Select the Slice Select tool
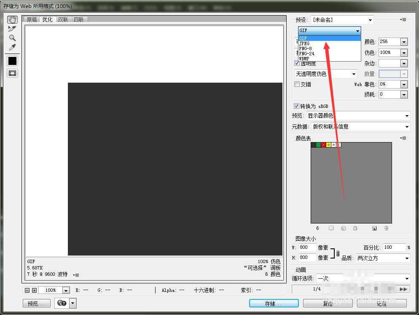The height and width of the screenshot is (315, 419). [x=12, y=29]
